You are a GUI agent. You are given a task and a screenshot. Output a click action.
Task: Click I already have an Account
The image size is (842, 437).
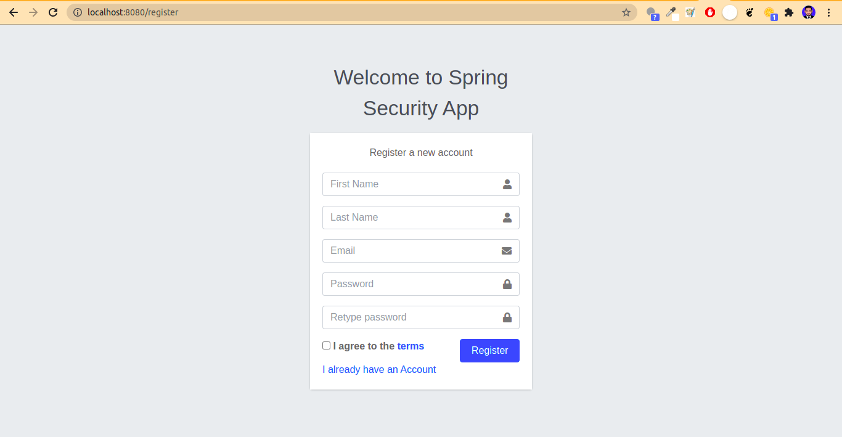(x=379, y=369)
